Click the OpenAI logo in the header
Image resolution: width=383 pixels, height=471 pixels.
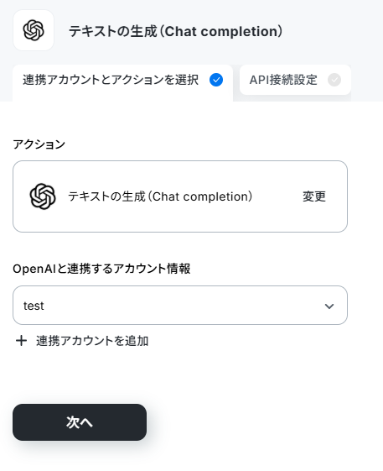click(x=34, y=30)
